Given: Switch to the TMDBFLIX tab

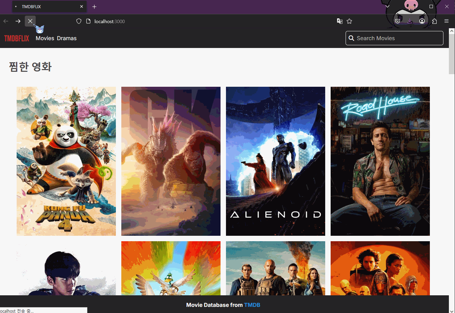Looking at the screenshot, I should pyautogui.click(x=49, y=6).
